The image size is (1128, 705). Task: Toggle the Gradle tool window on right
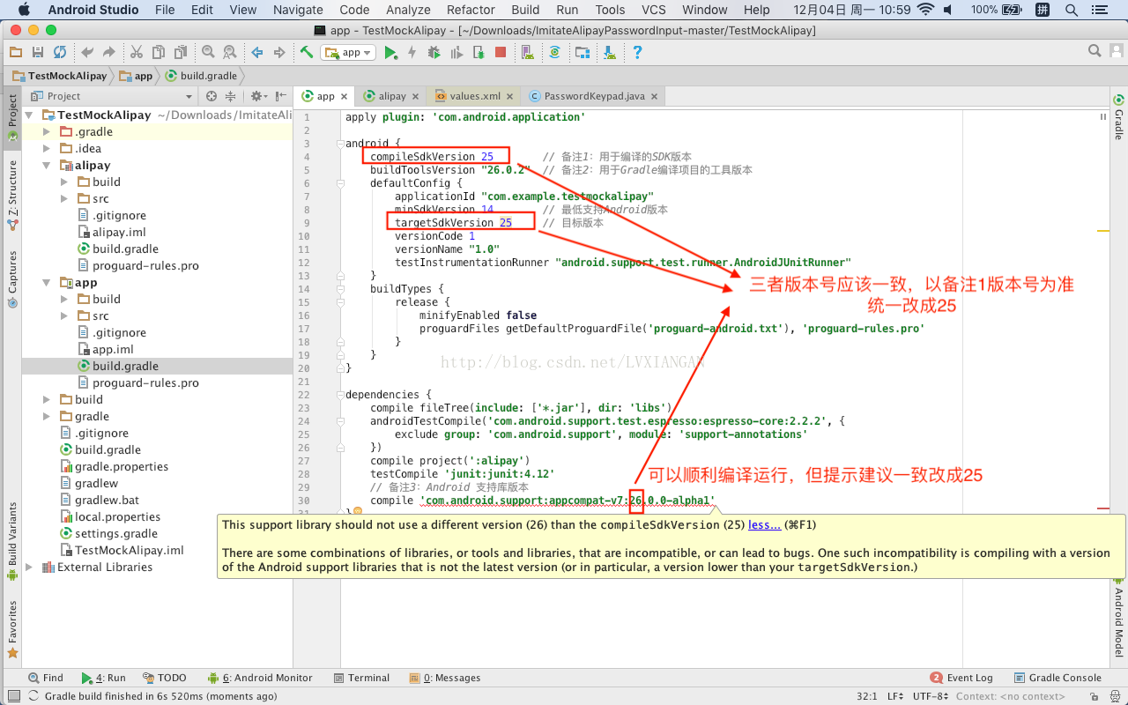1117,116
